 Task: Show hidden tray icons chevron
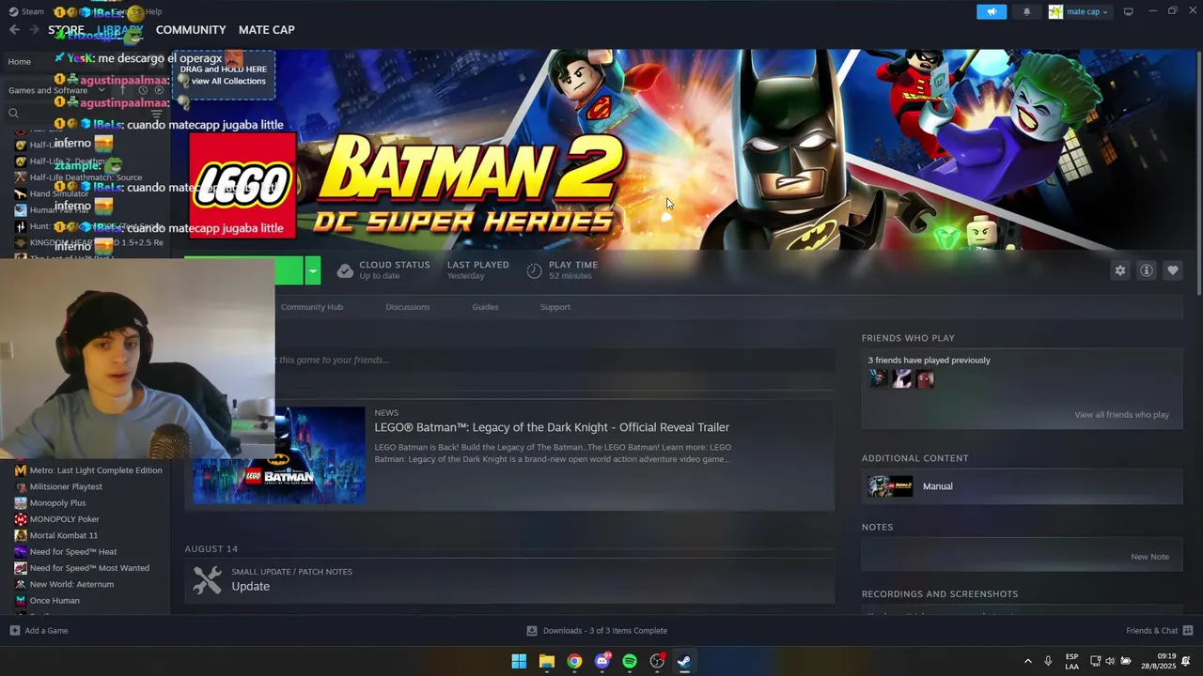click(x=1027, y=661)
